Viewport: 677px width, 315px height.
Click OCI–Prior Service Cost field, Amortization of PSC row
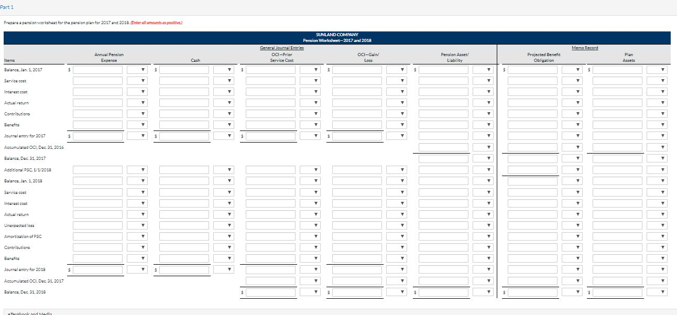coord(270,236)
